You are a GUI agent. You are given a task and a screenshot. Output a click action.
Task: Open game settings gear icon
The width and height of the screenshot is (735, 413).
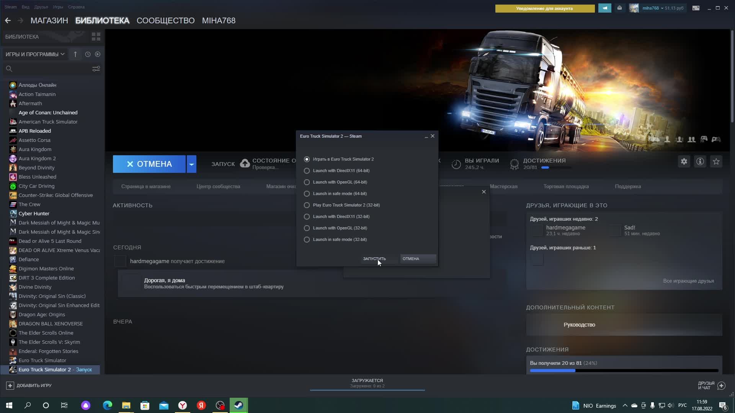(684, 162)
